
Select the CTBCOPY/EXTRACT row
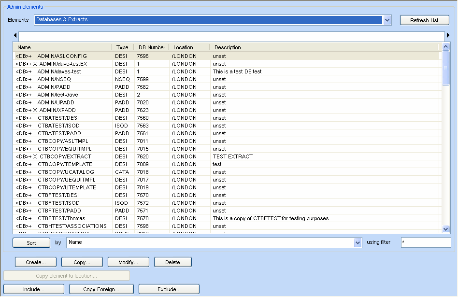[x=227, y=156]
